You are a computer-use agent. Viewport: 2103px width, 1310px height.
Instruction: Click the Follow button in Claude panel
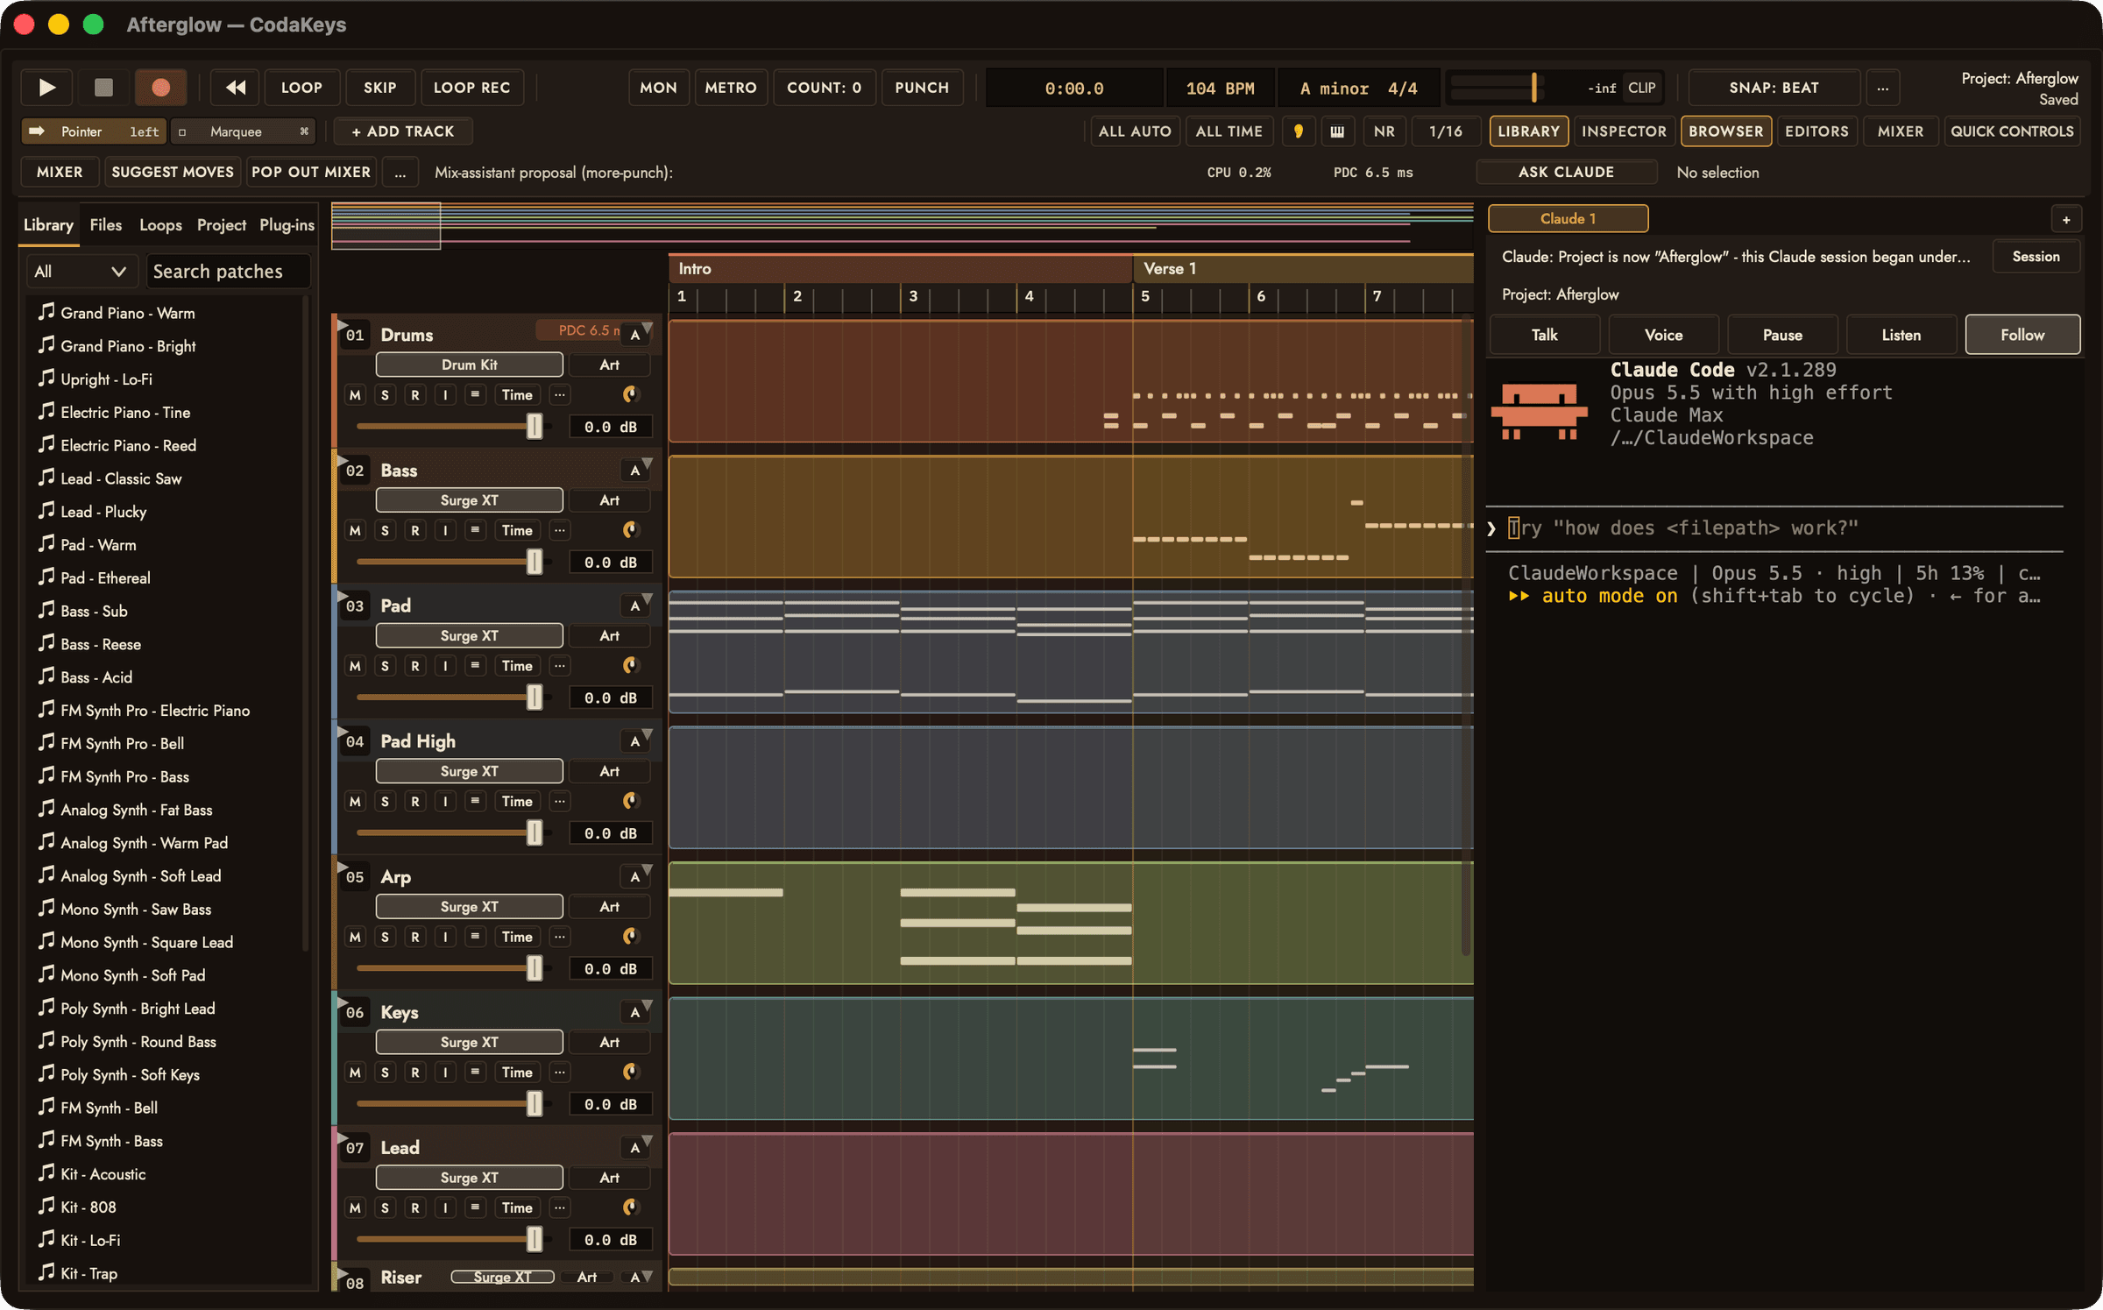click(x=2022, y=335)
